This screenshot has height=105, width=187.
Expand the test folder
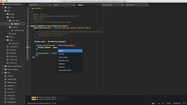pyautogui.click(x=3, y=73)
